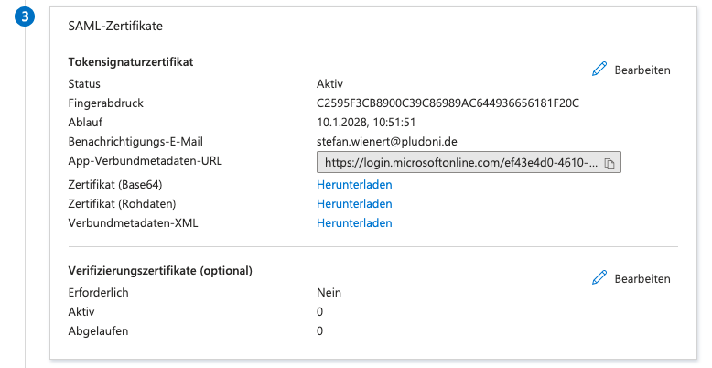Click the Benachrichtigungs-E-Mail row label
The height and width of the screenshot is (368, 712).
tap(135, 141)
